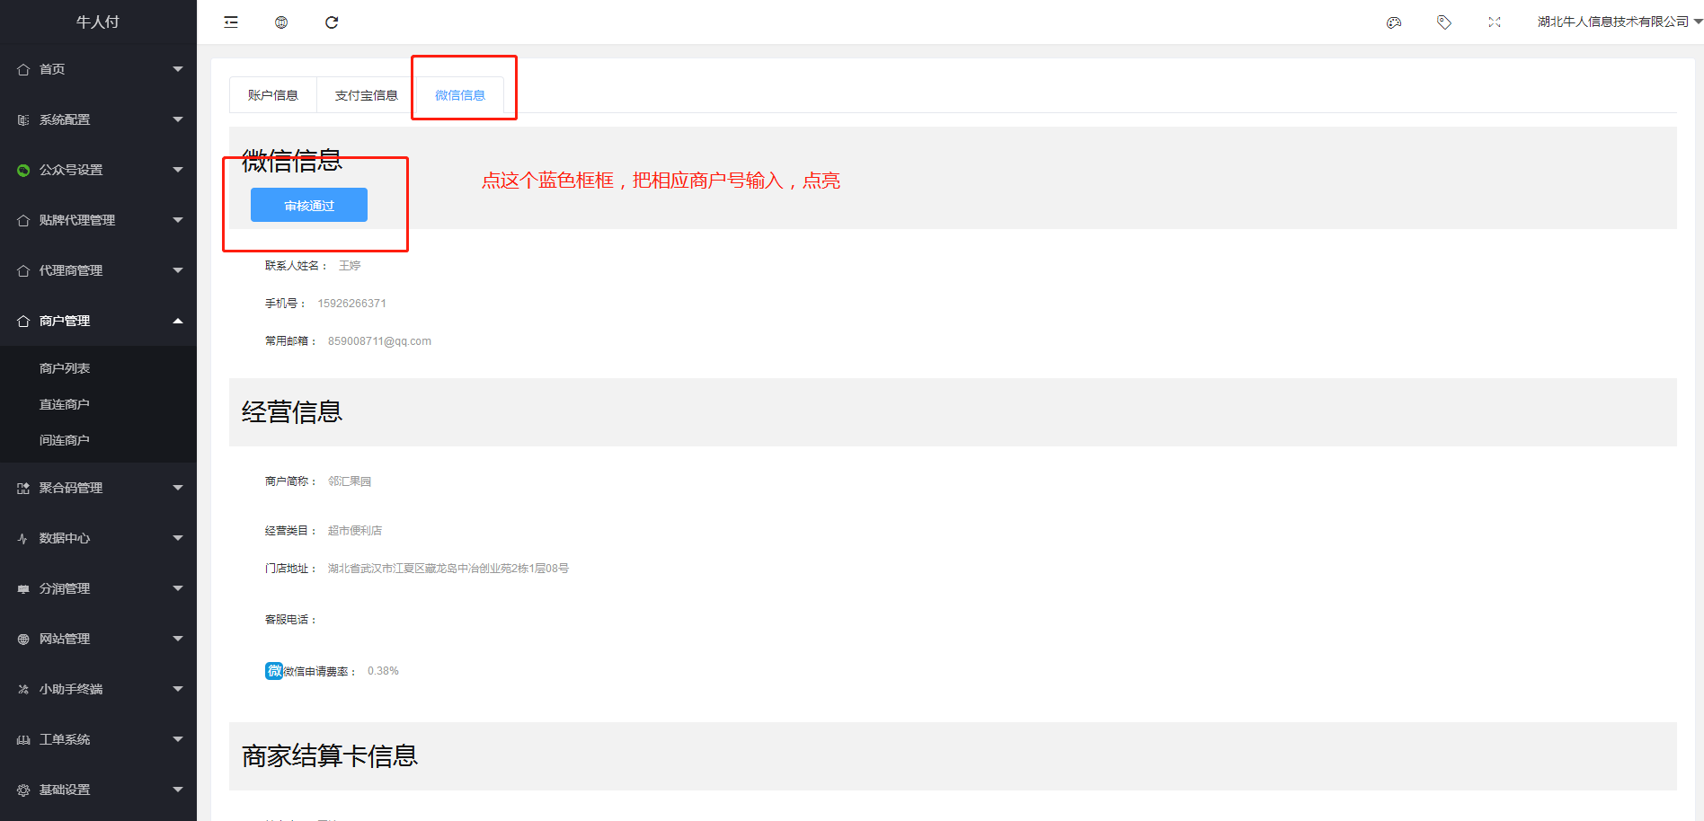This screenshot has width=1704, height=821.
Task: Switch to 支付宝信息 tab
Action: [x=367, y=95]
